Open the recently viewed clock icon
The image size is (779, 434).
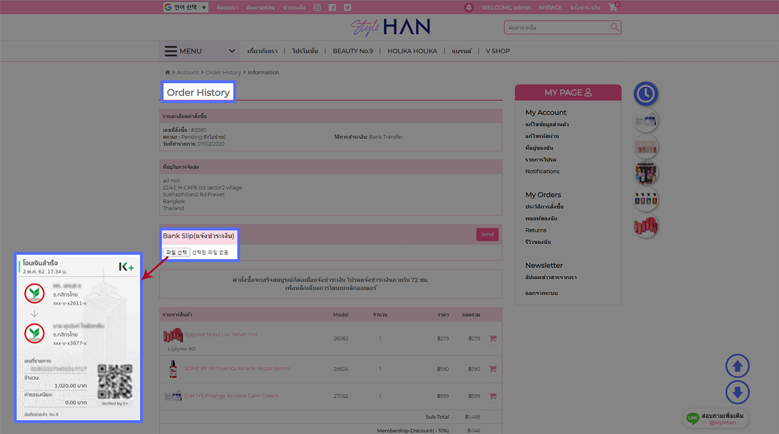click(x=646, y=94)
